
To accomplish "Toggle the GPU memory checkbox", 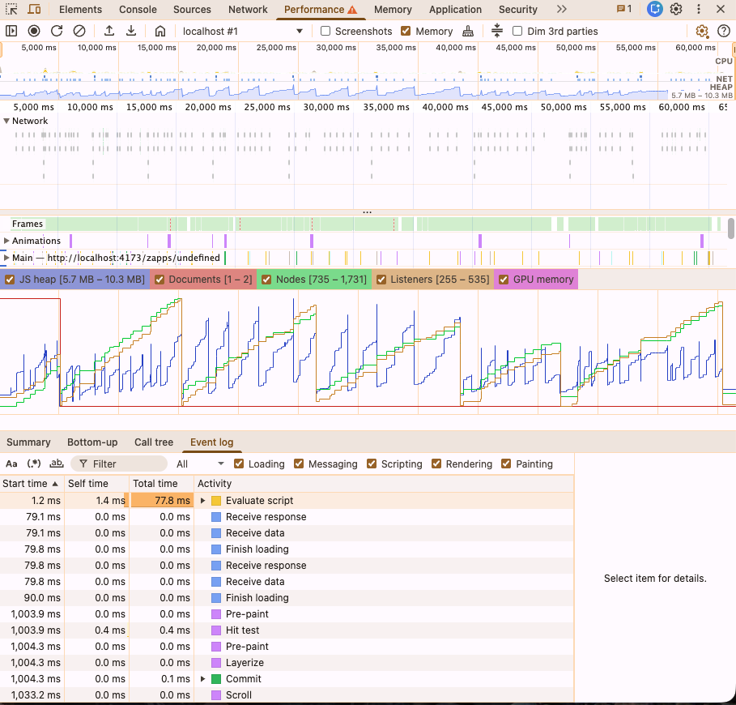I will point(504,280).
